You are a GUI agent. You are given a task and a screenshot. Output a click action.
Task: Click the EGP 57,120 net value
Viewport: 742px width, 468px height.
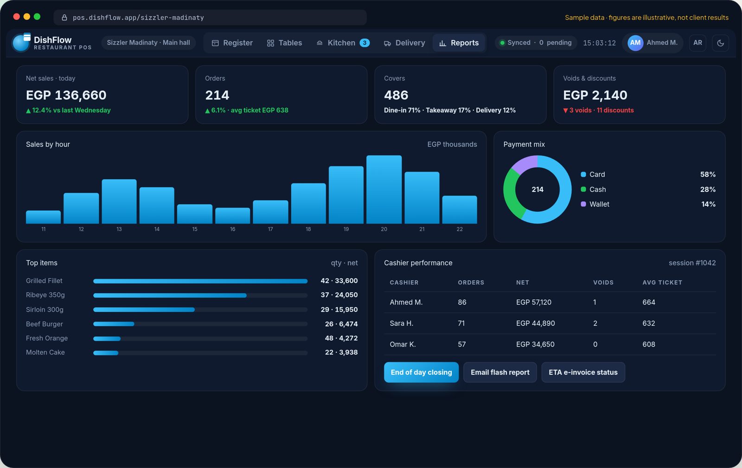(534, 302)
